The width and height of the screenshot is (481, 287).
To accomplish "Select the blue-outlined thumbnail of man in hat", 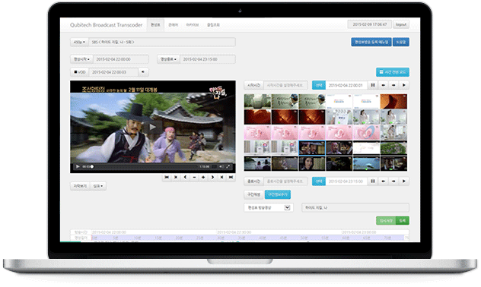I will (312, 148).
